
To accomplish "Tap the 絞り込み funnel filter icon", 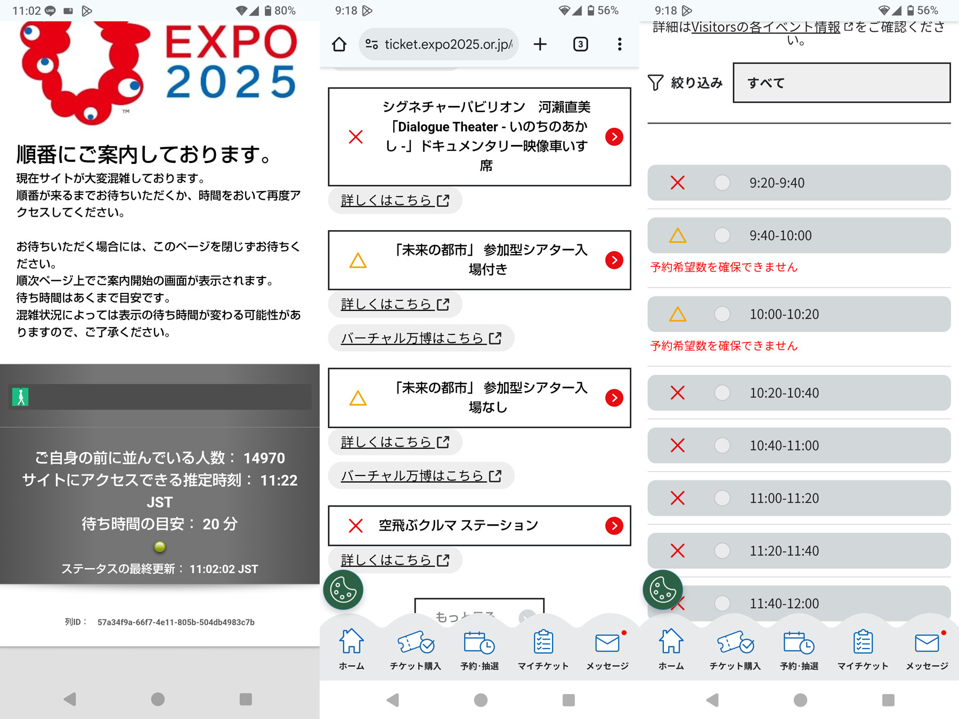I will point(655,83).
